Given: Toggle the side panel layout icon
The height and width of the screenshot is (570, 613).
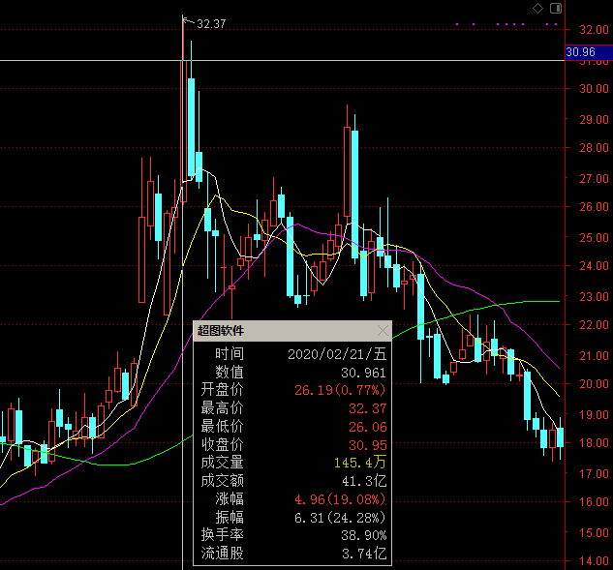Looking at the screenshot, I should click(x=556, y=8).
